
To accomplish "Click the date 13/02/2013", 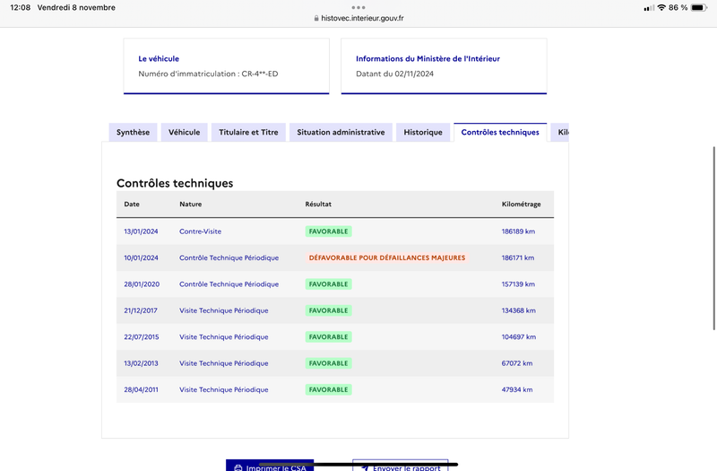I will [141, 363].
